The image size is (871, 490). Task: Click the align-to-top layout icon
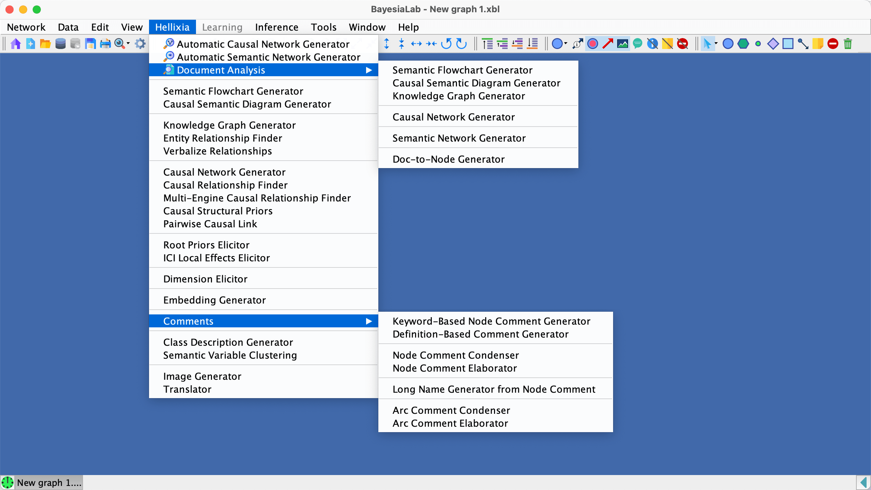pos(487,44)
